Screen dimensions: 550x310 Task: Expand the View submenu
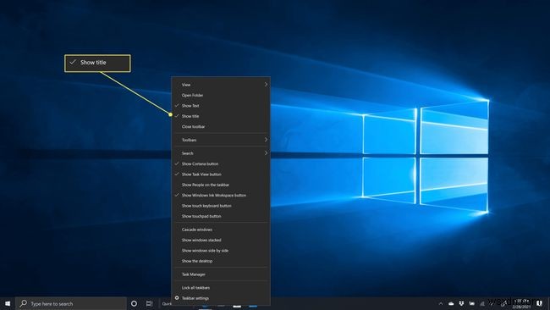[221, 85]
